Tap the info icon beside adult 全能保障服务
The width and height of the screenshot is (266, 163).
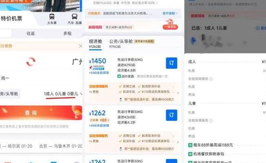click(x=211, y=79)
